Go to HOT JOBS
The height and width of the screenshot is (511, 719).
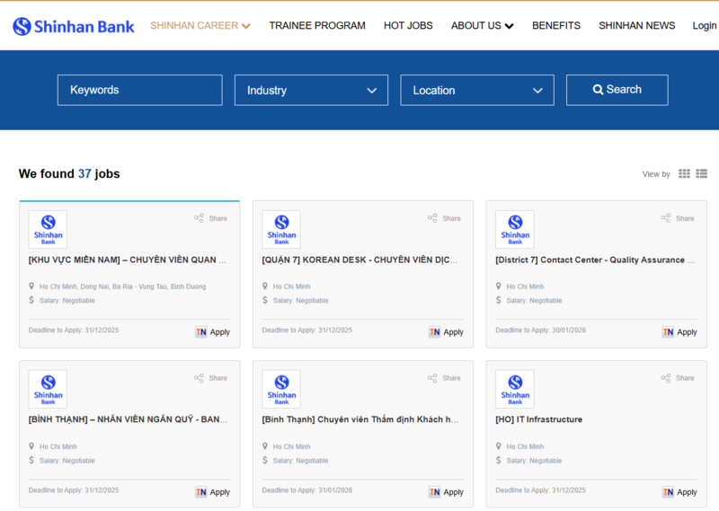coord(408,26)
